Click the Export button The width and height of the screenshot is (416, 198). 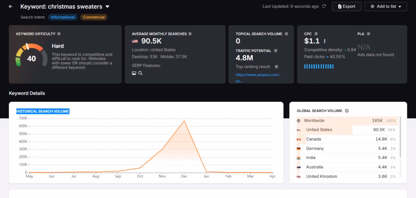tap(346, 6)
